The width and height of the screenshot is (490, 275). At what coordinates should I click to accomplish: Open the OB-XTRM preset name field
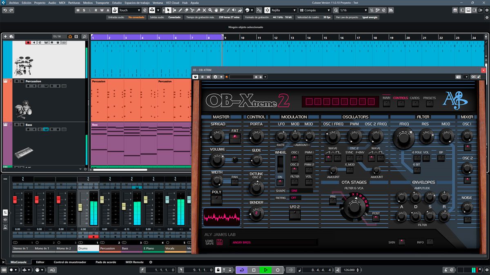241,77
